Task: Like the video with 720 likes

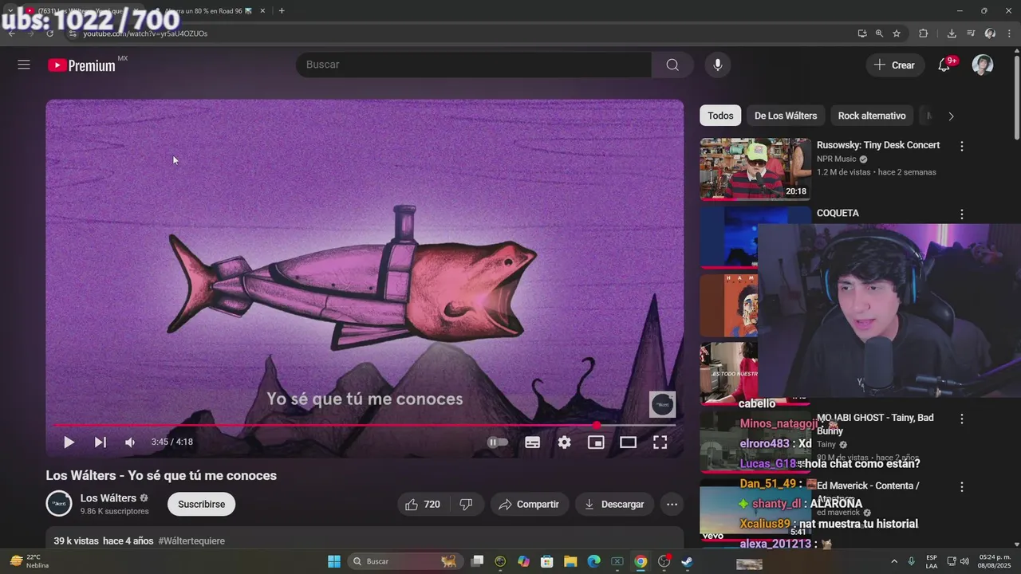Action: [x=423, y=504]
